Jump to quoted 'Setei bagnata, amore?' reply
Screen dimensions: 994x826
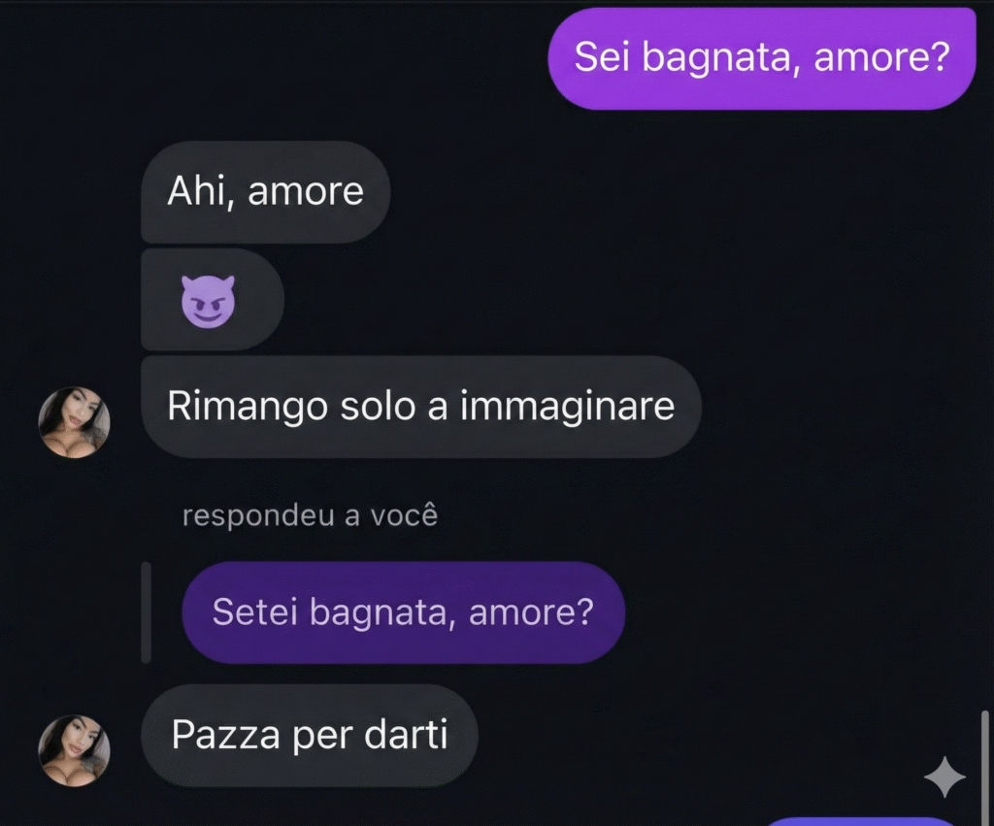tap(403, 612)
